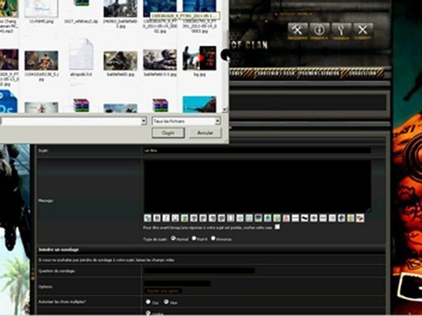Click the file dialog scroll down arrow
Image resolution: width=422 pixels, height=316 pixels.
tap(225, 109)
